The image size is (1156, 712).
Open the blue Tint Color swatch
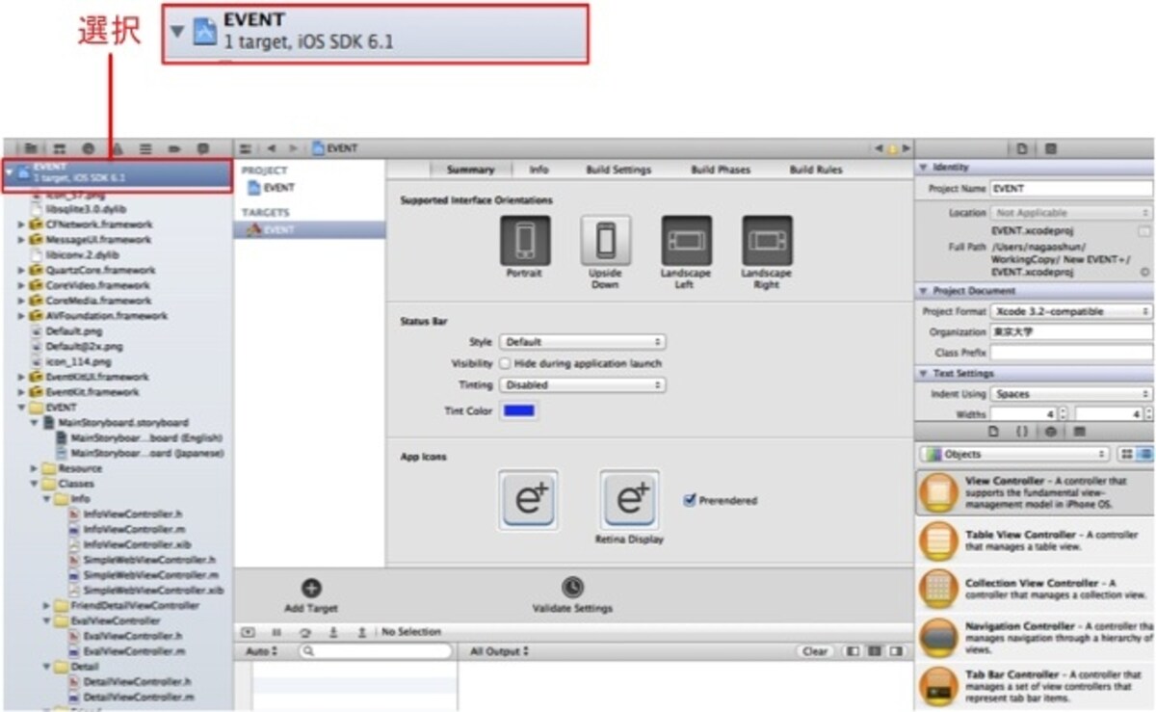coord(519,411)
